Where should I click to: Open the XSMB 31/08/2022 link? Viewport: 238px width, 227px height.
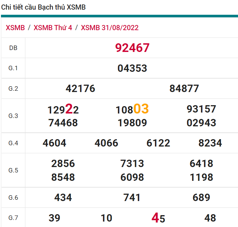pyautogui.click(x=110, y=28)
